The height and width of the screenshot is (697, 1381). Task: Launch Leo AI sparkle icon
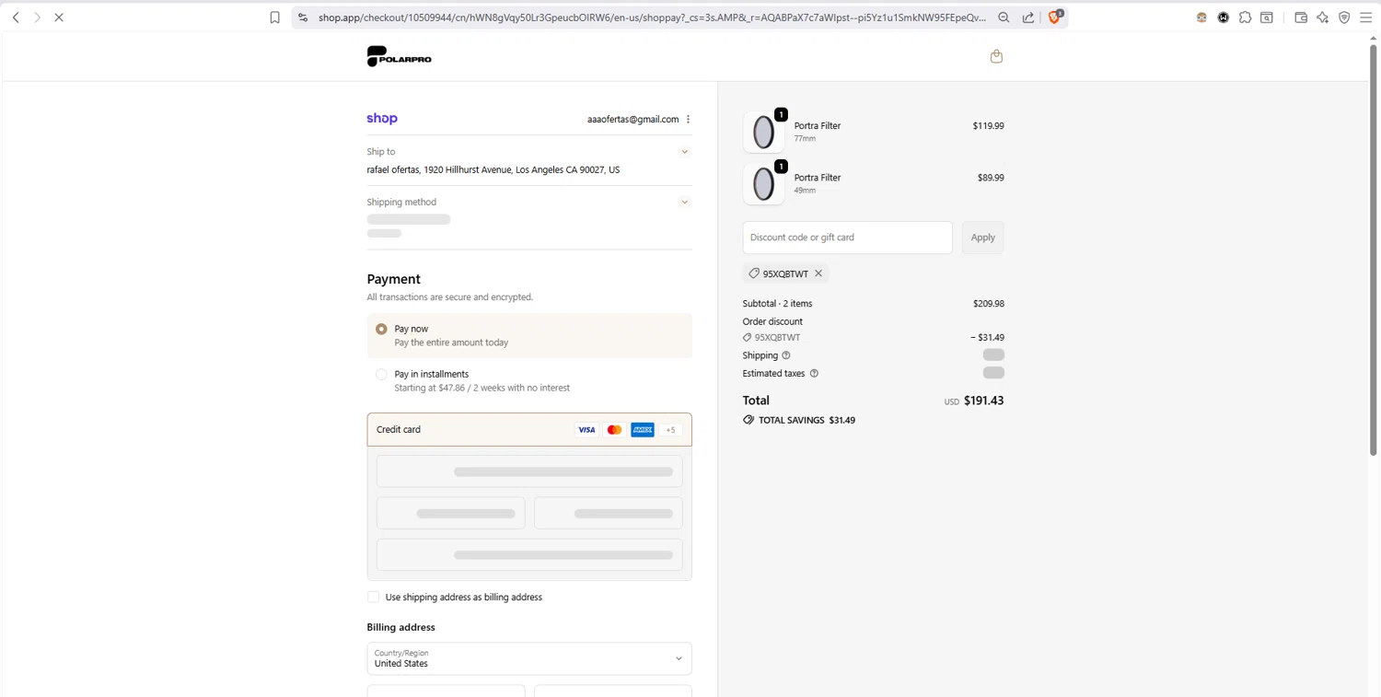1323,17
